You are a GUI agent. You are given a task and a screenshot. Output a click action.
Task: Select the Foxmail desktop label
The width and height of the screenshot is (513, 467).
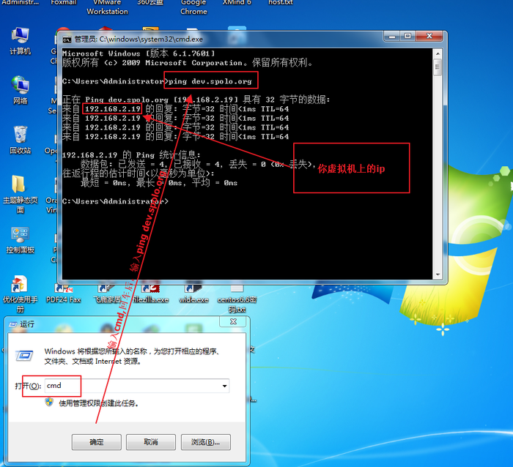point(64,3)
